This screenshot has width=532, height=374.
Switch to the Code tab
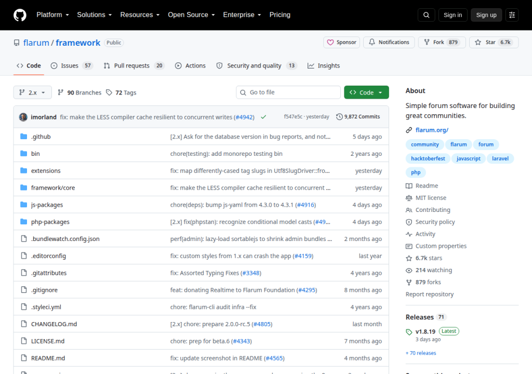(29, 65)
